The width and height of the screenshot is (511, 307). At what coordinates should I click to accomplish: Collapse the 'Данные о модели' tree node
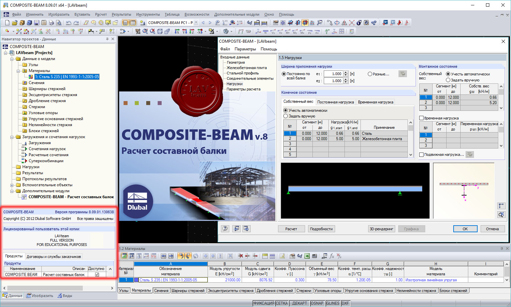pos(12,59)
